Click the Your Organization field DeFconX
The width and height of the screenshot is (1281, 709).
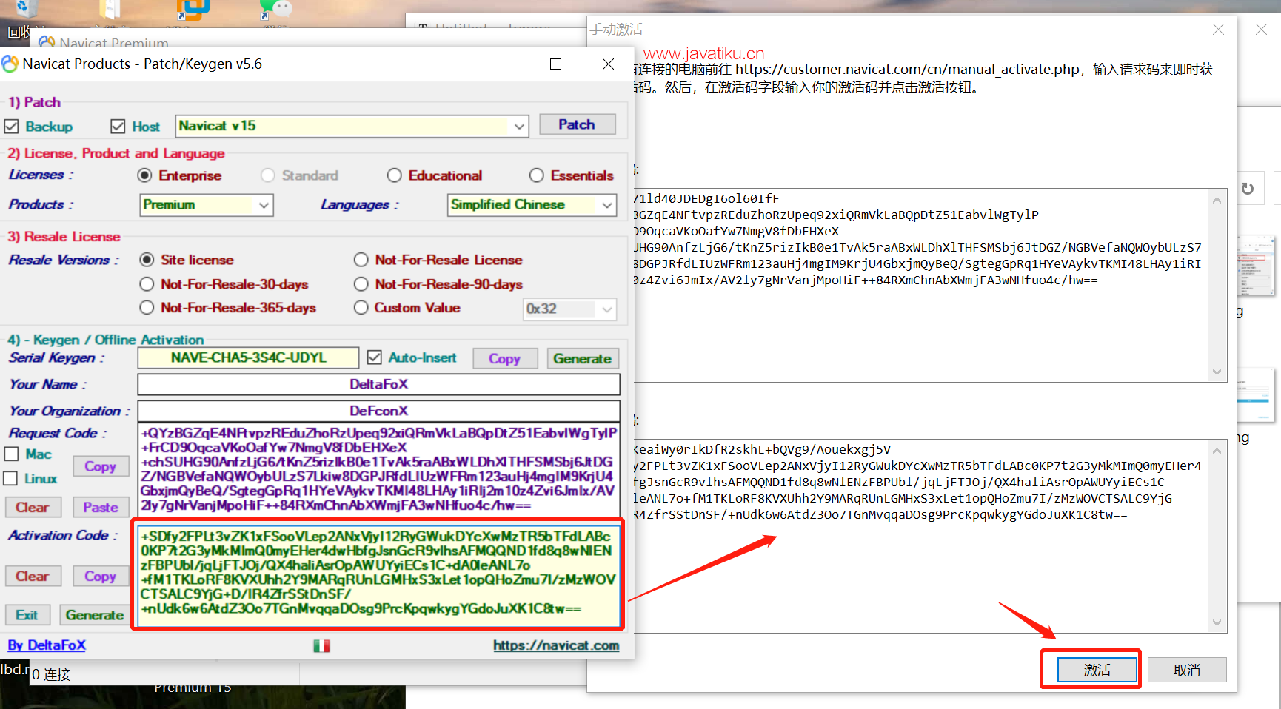pyautogui.click(x=378, y=411)
